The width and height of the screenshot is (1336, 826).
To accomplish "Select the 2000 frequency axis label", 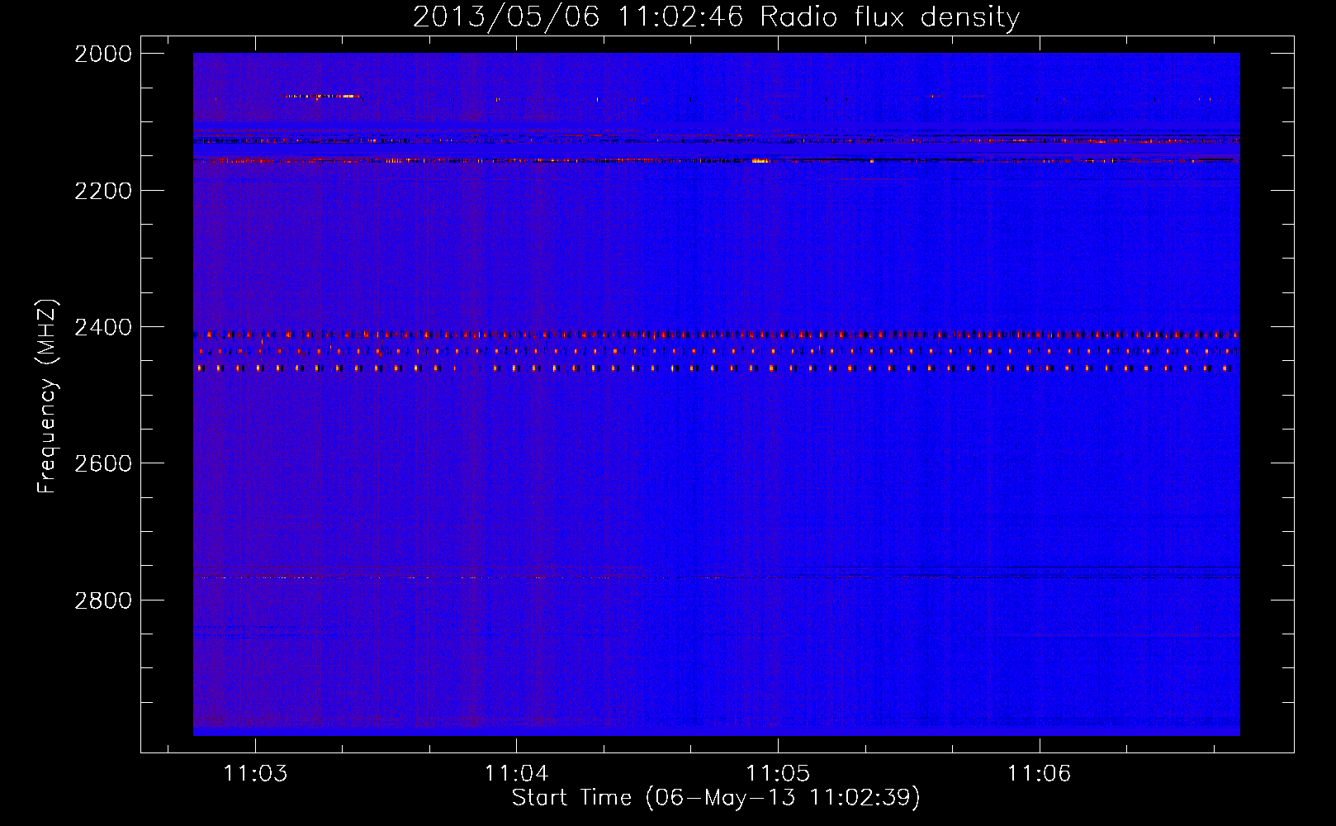I will coord(103,54).
